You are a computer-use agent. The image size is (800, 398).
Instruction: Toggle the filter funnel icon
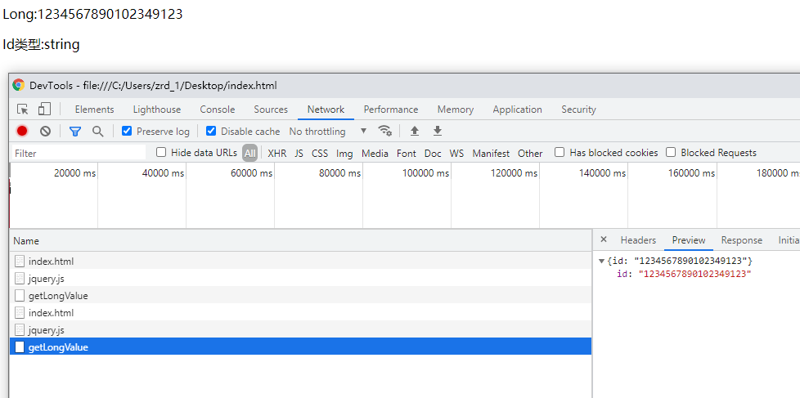(x=75, y=132)
